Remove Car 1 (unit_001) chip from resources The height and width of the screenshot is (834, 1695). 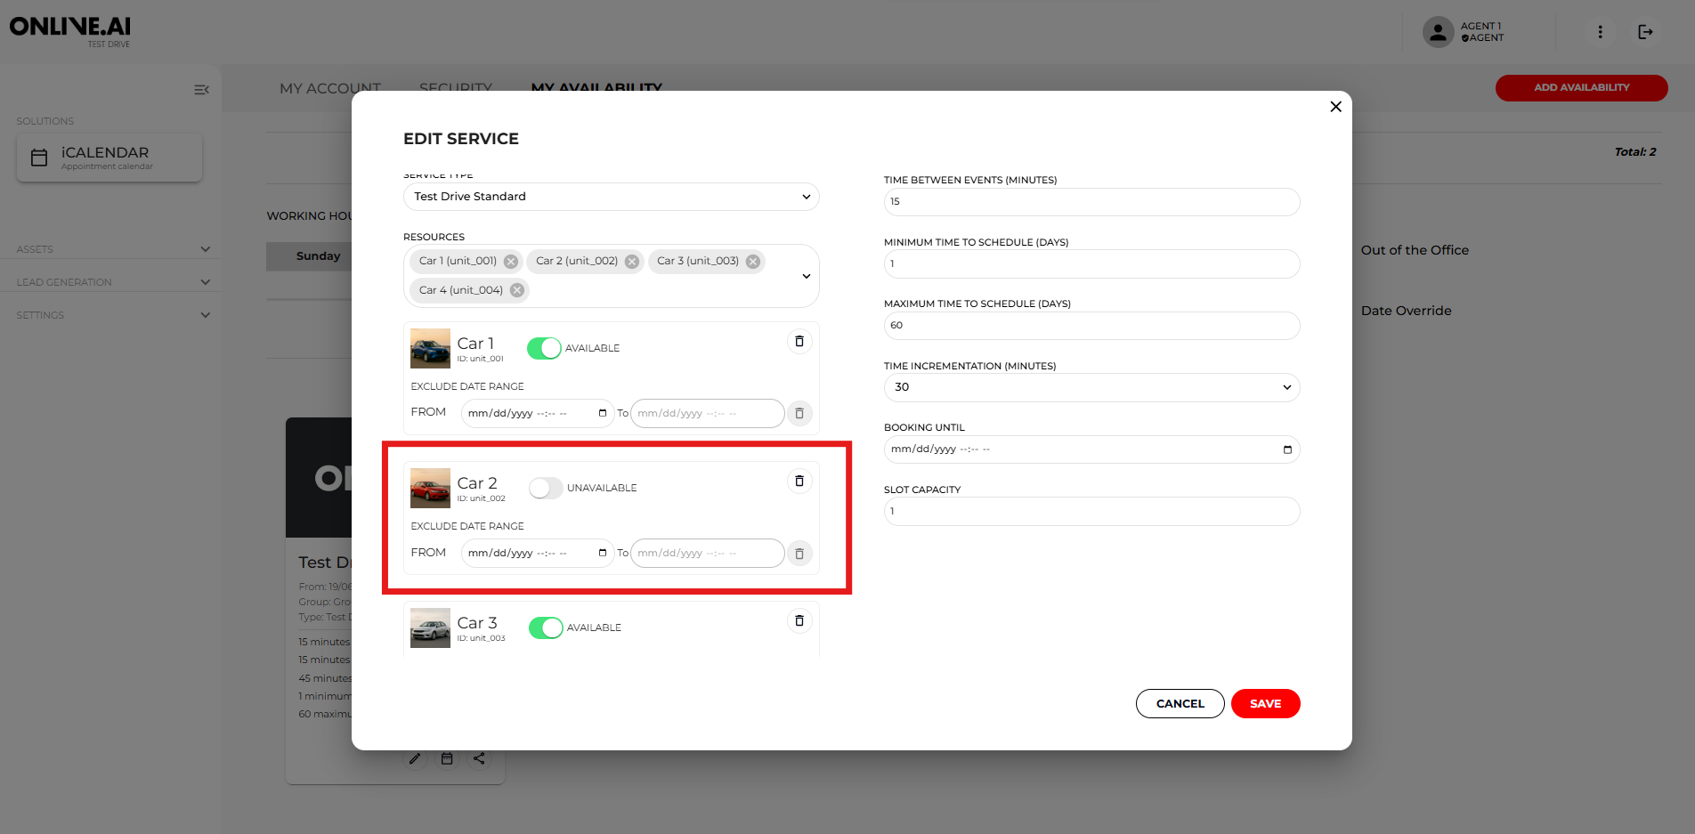pyautogui.click(x=511, y=262)
